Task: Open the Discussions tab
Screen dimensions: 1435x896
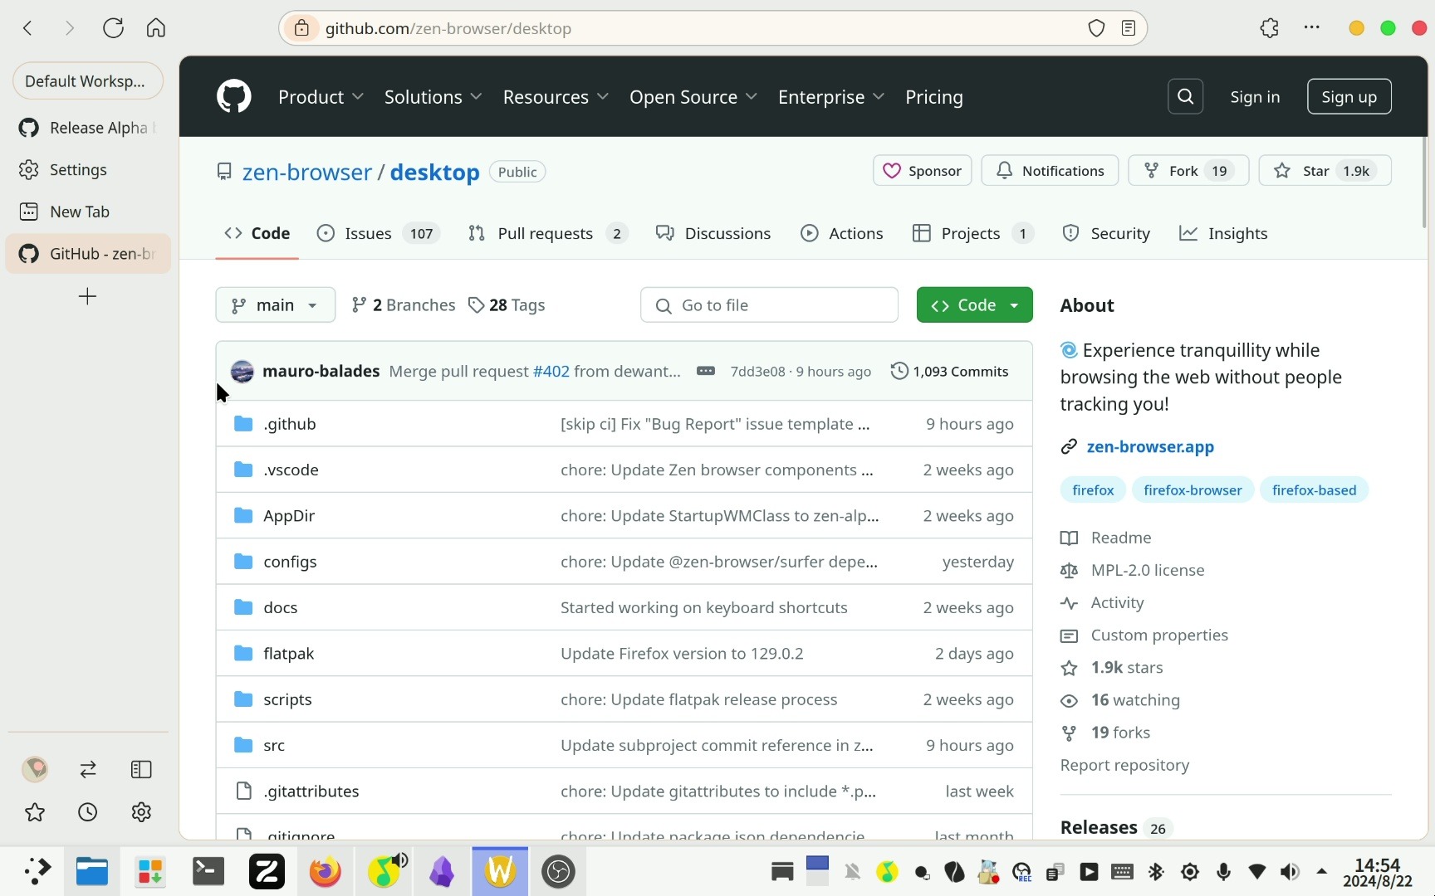Action: pos(713,234)
